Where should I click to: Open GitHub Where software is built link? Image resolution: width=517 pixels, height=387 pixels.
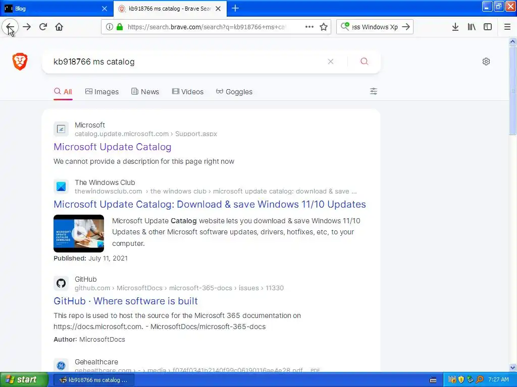coord(126,301)
